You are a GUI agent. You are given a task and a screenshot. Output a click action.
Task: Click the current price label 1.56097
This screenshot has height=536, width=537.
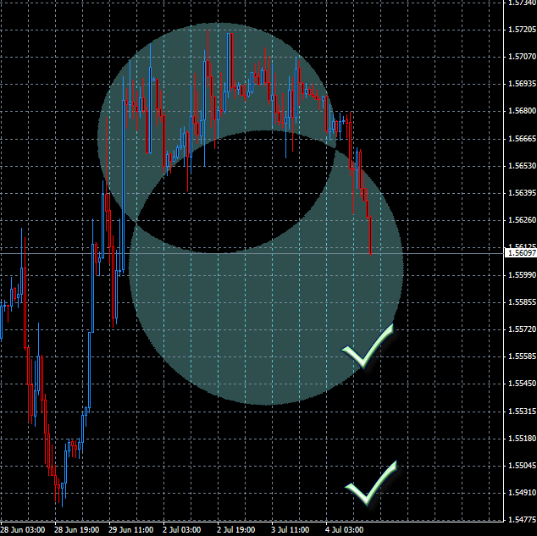point(521,253)
